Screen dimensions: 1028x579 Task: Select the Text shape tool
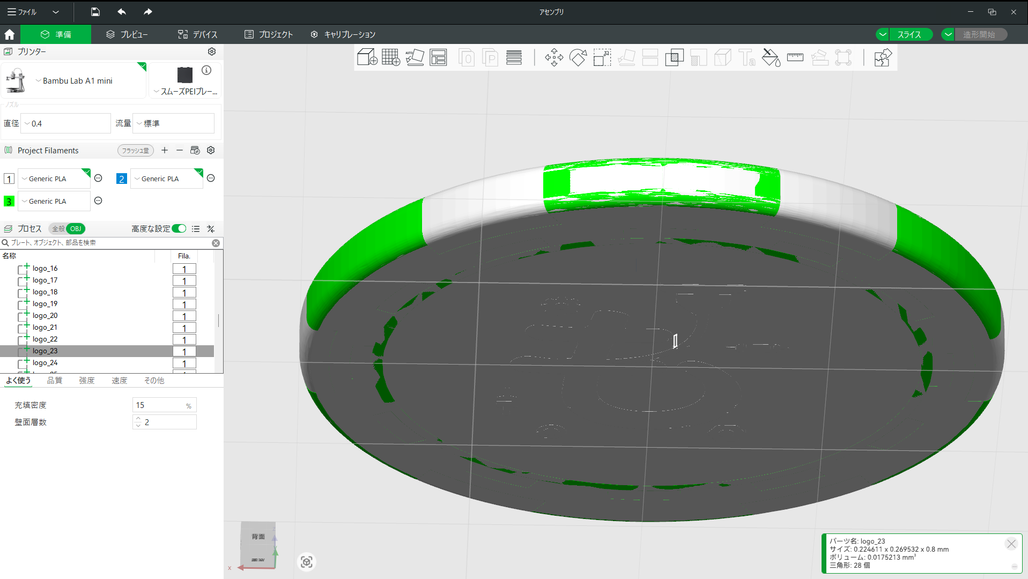click(x=746, y=57)
